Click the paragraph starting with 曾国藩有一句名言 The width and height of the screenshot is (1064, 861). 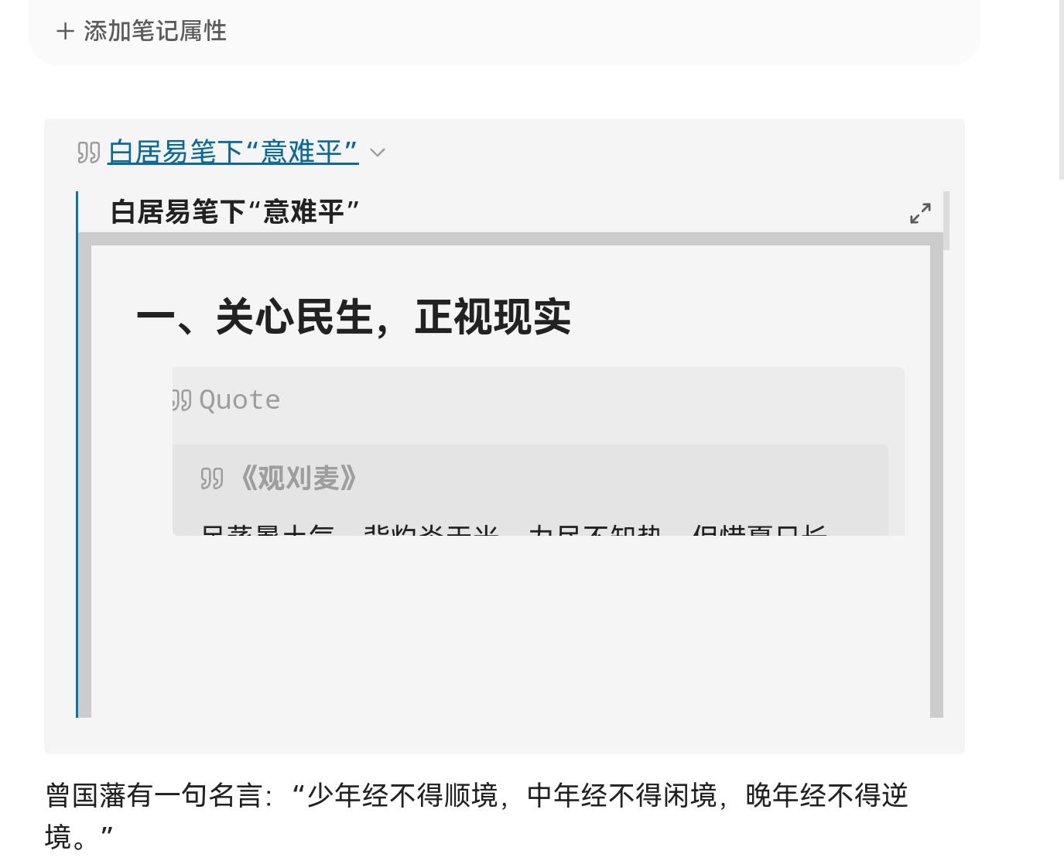[x=476, y=795]
